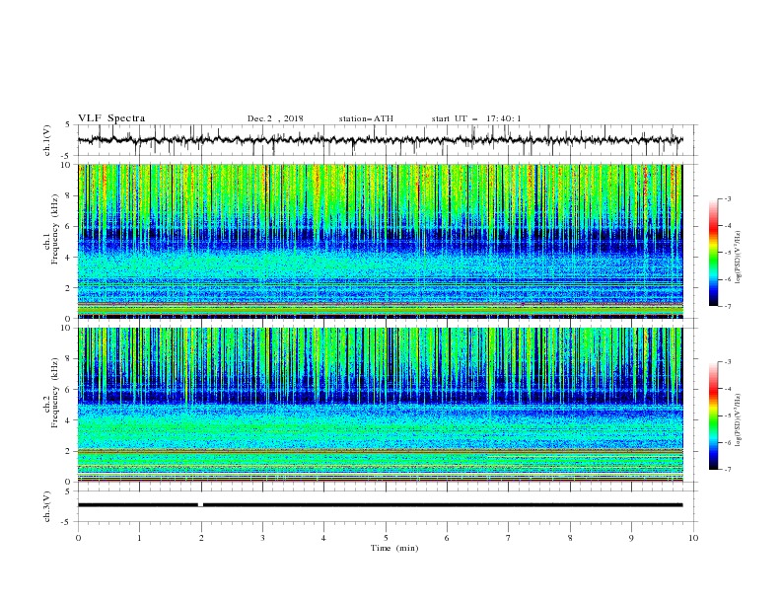Click time axis tick label "4"
The height and width of the screenshot is (604, 781).
click(323, 538)
